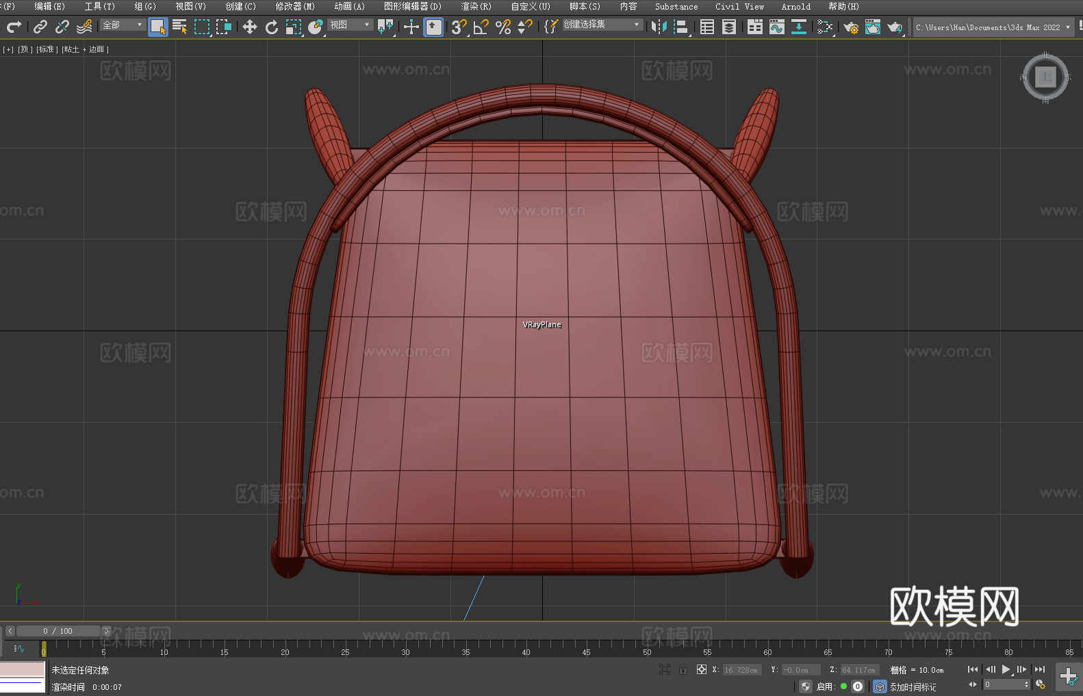
Task: Play the animation
Action: (x=1006, y=669)
